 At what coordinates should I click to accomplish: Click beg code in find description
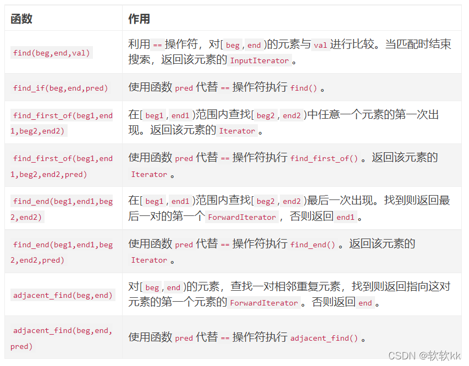pyautogui.click(x=233, y=45)
